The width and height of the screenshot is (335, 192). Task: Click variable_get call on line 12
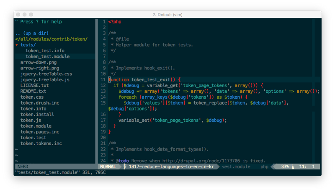[x=162, y=86]
